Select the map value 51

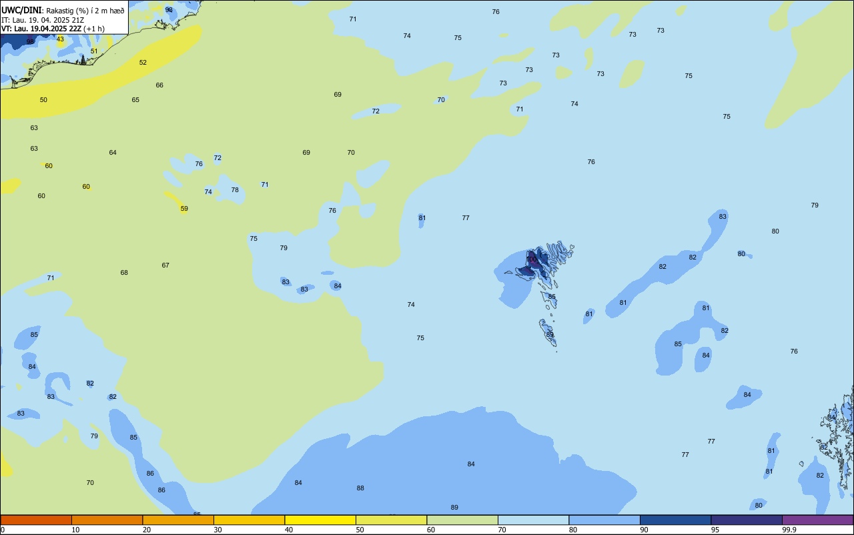[94, 51]
